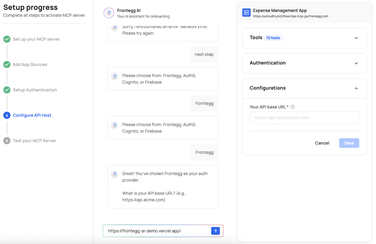Image resolution: width=376 pixels, height=244 pixels.
Task: Click the Cancel button
Action: pos(322,143)
